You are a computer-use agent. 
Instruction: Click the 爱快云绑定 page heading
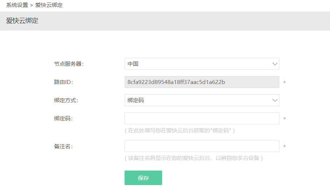point(22,21)
